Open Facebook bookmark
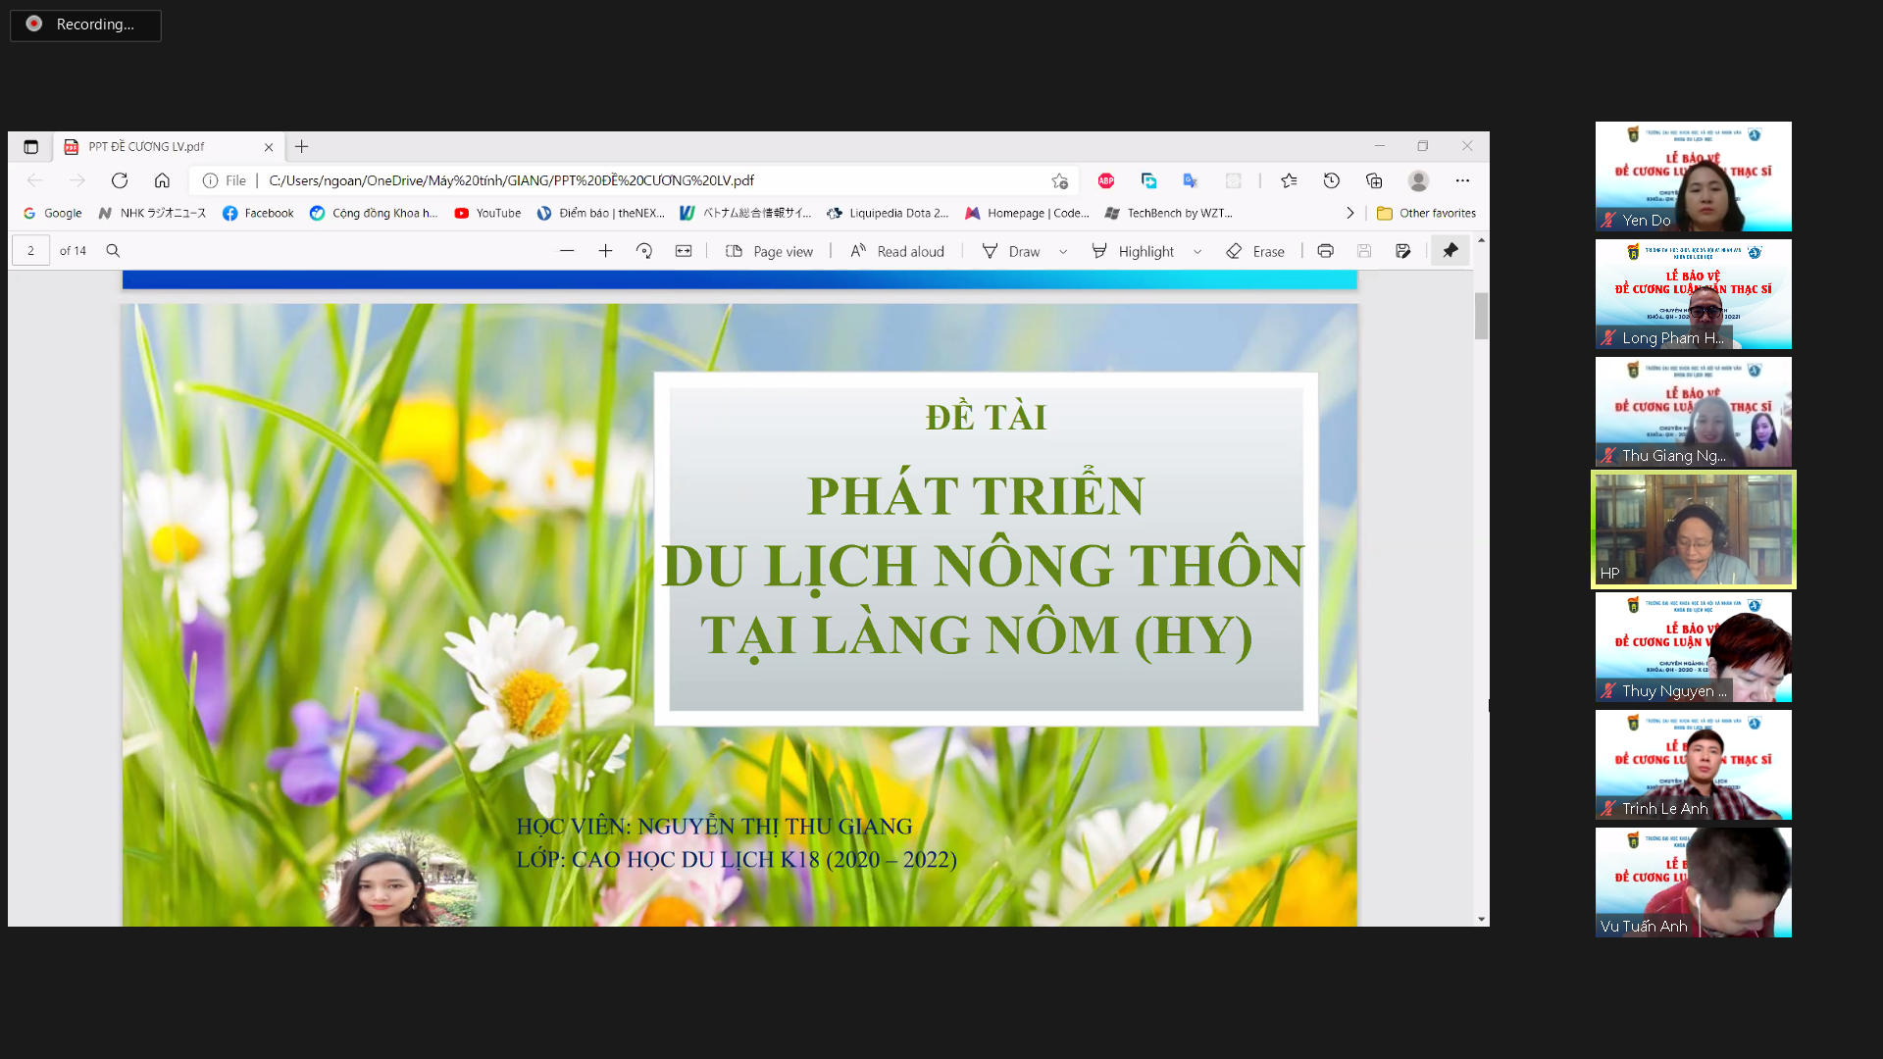This screenshot has width=1883, height=1059. click(x=258, y=213)
